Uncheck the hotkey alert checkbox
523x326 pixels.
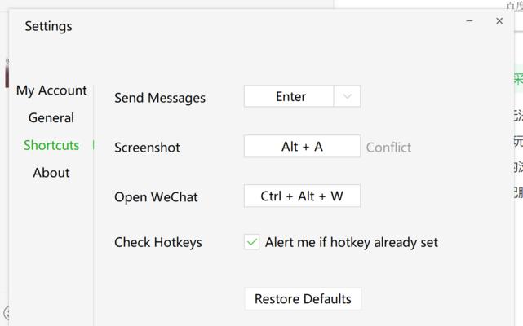(x=252, y=242)
